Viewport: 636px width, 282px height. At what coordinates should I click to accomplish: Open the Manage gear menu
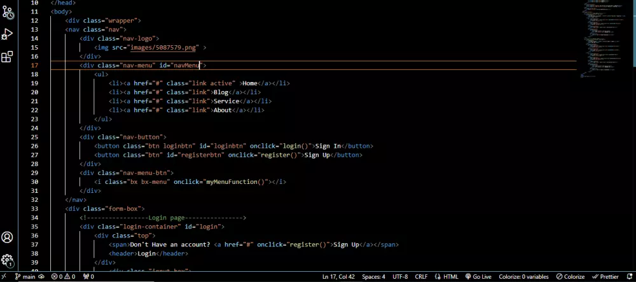pos(7,260)
